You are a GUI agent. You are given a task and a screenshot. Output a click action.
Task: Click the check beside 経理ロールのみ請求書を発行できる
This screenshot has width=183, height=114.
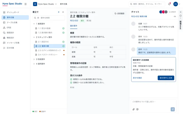[x=71, y=79]
